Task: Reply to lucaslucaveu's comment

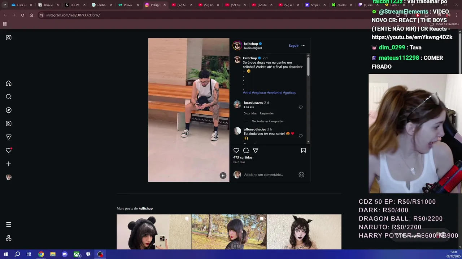Action: coord(267,113)
